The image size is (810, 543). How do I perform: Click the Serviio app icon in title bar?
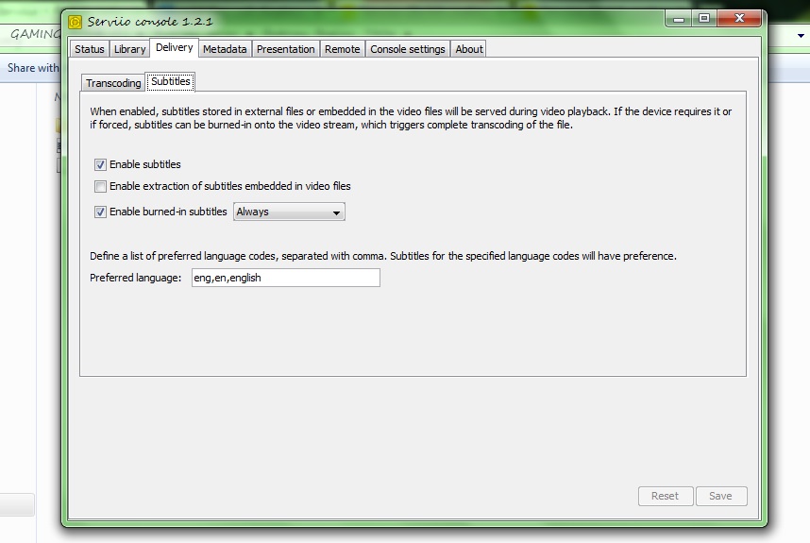(76, 22)
